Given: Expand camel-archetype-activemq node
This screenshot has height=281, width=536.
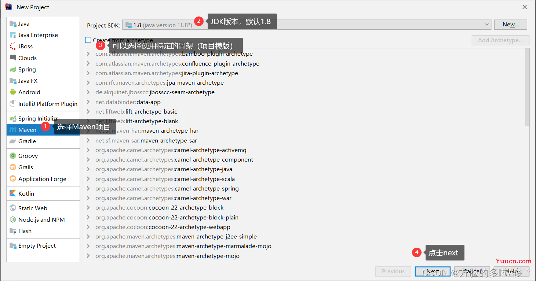Looking at the screenshot, I should [88, 150].
